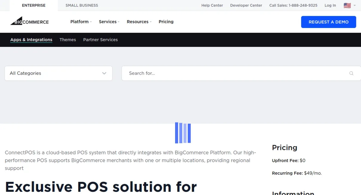This screenshot has width=361, height=195.
Task: Expand the All Categories dropdown
Action: click(x=58, y=73)
